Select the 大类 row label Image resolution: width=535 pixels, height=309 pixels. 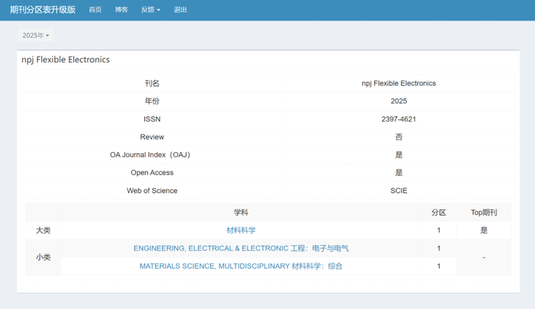pos(43,231)
